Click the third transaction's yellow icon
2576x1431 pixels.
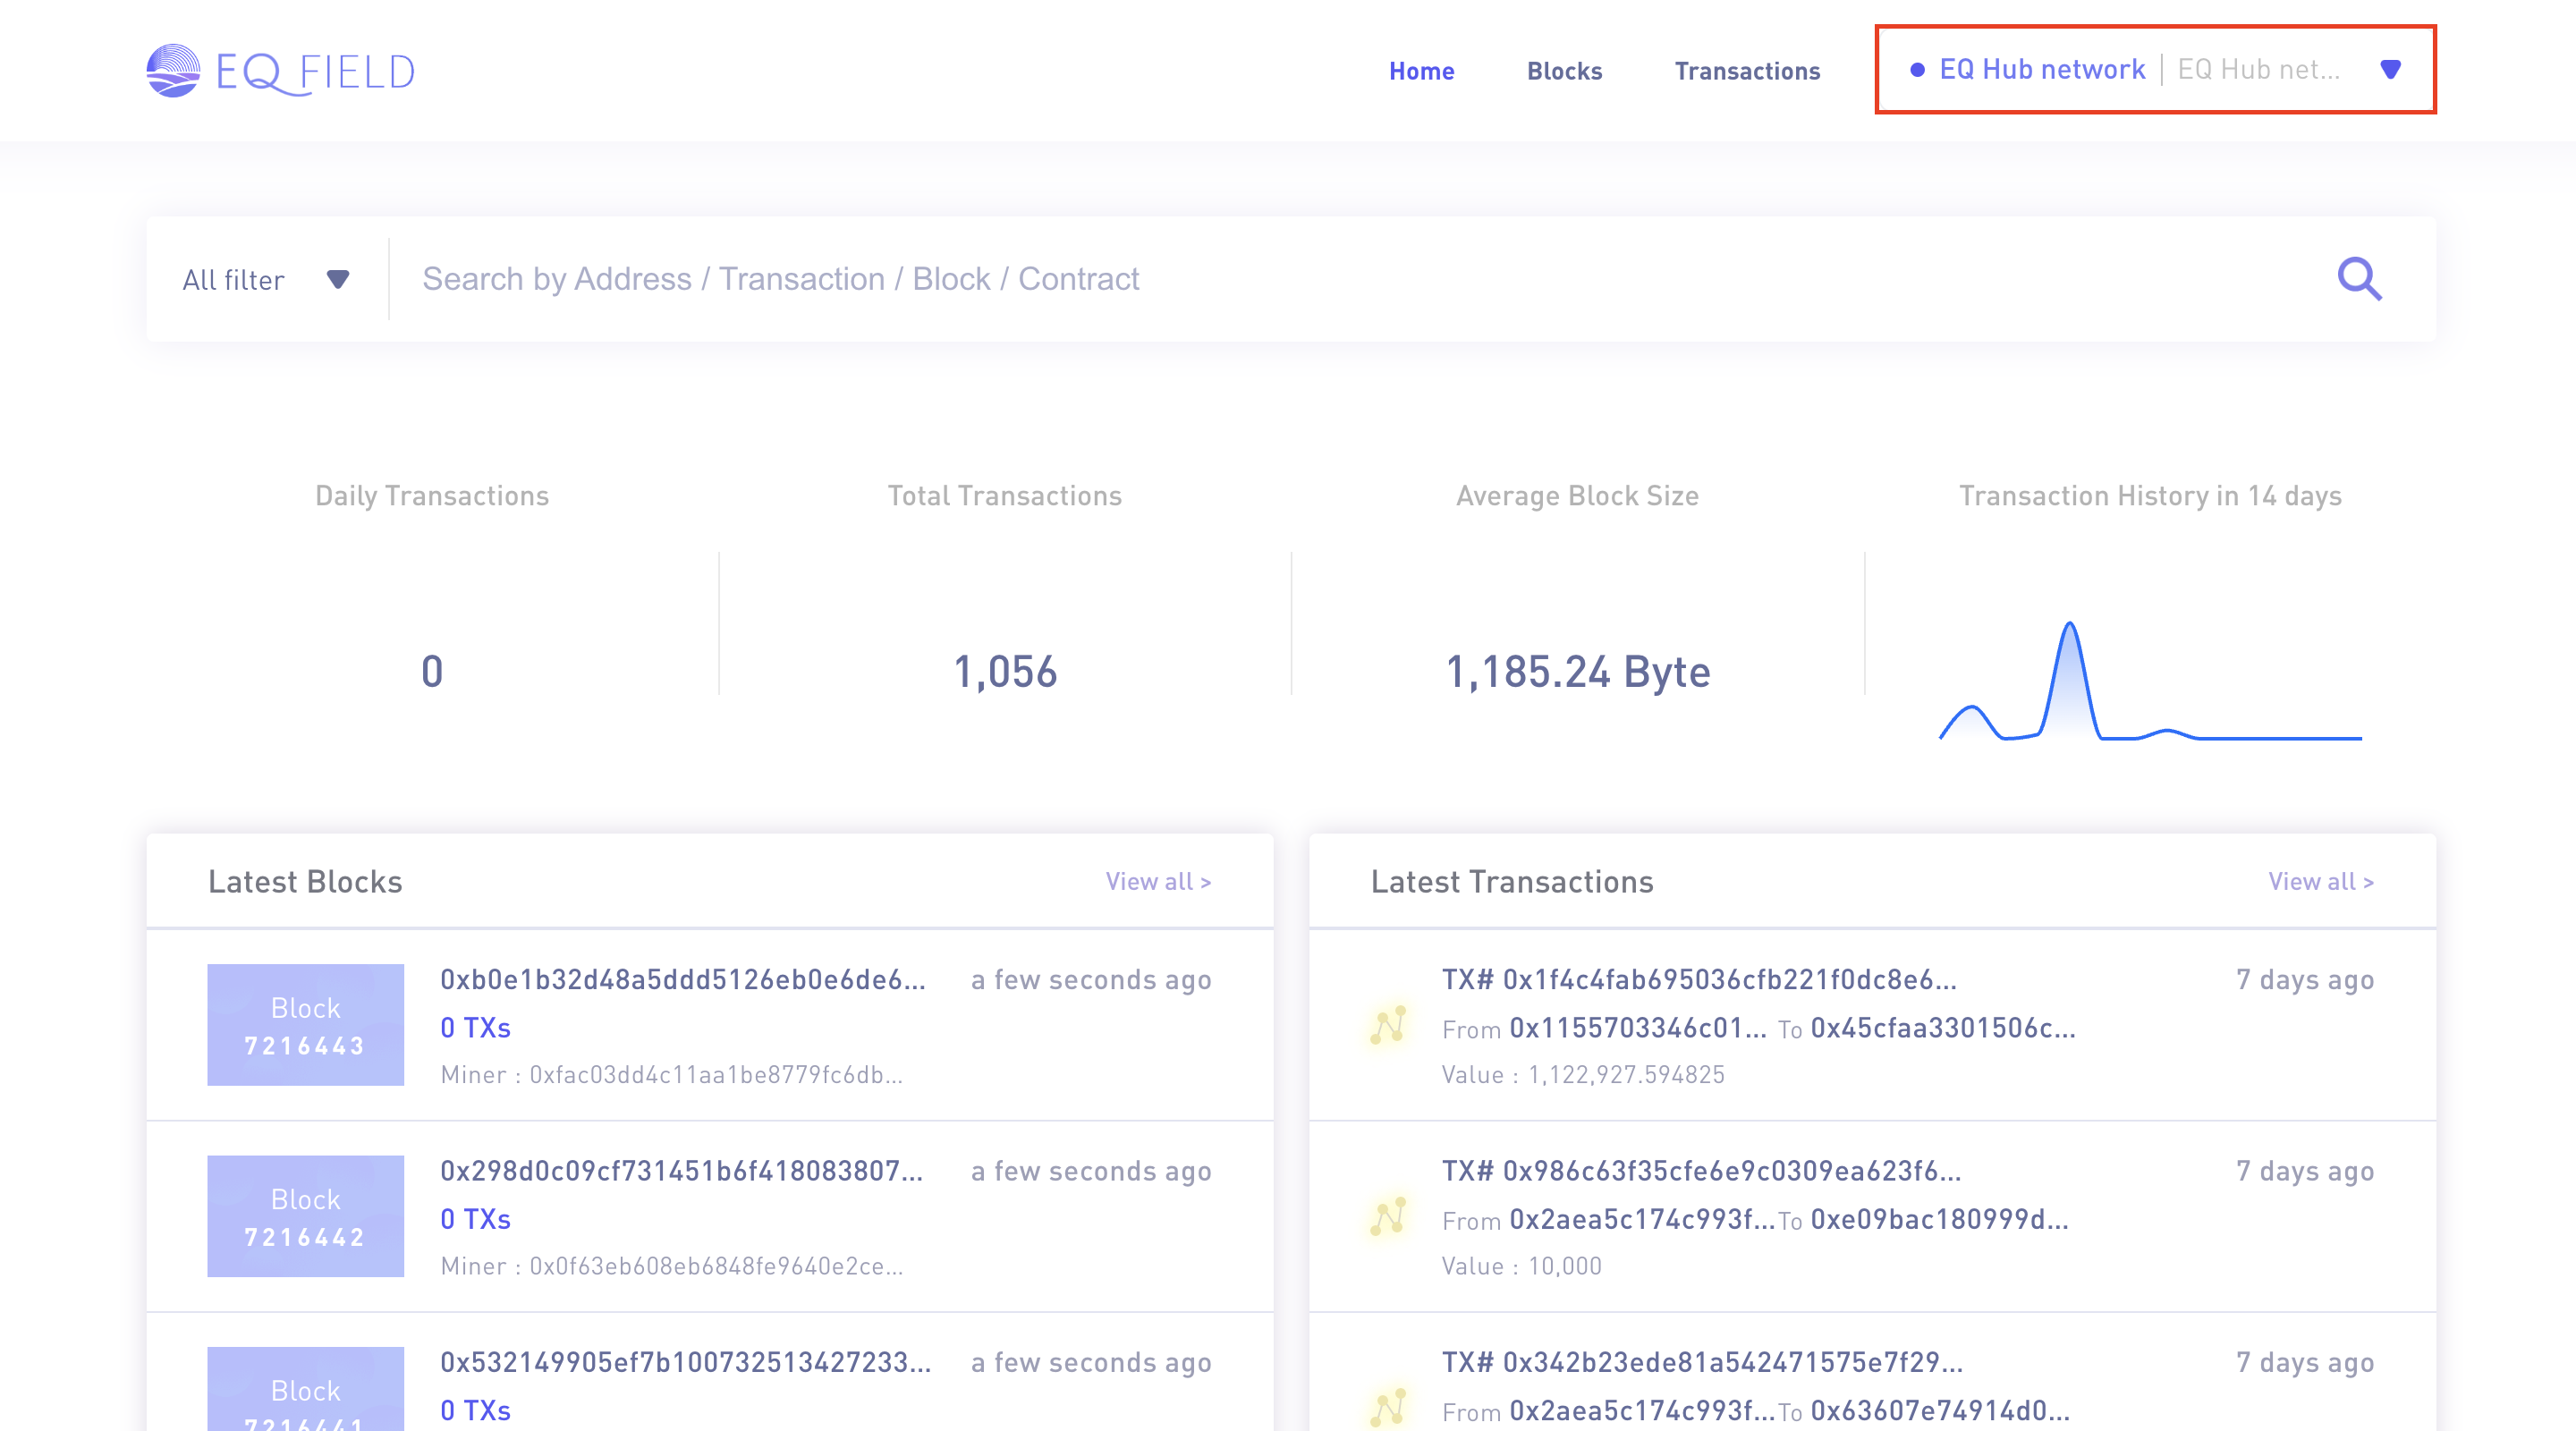[1389, 1406]
